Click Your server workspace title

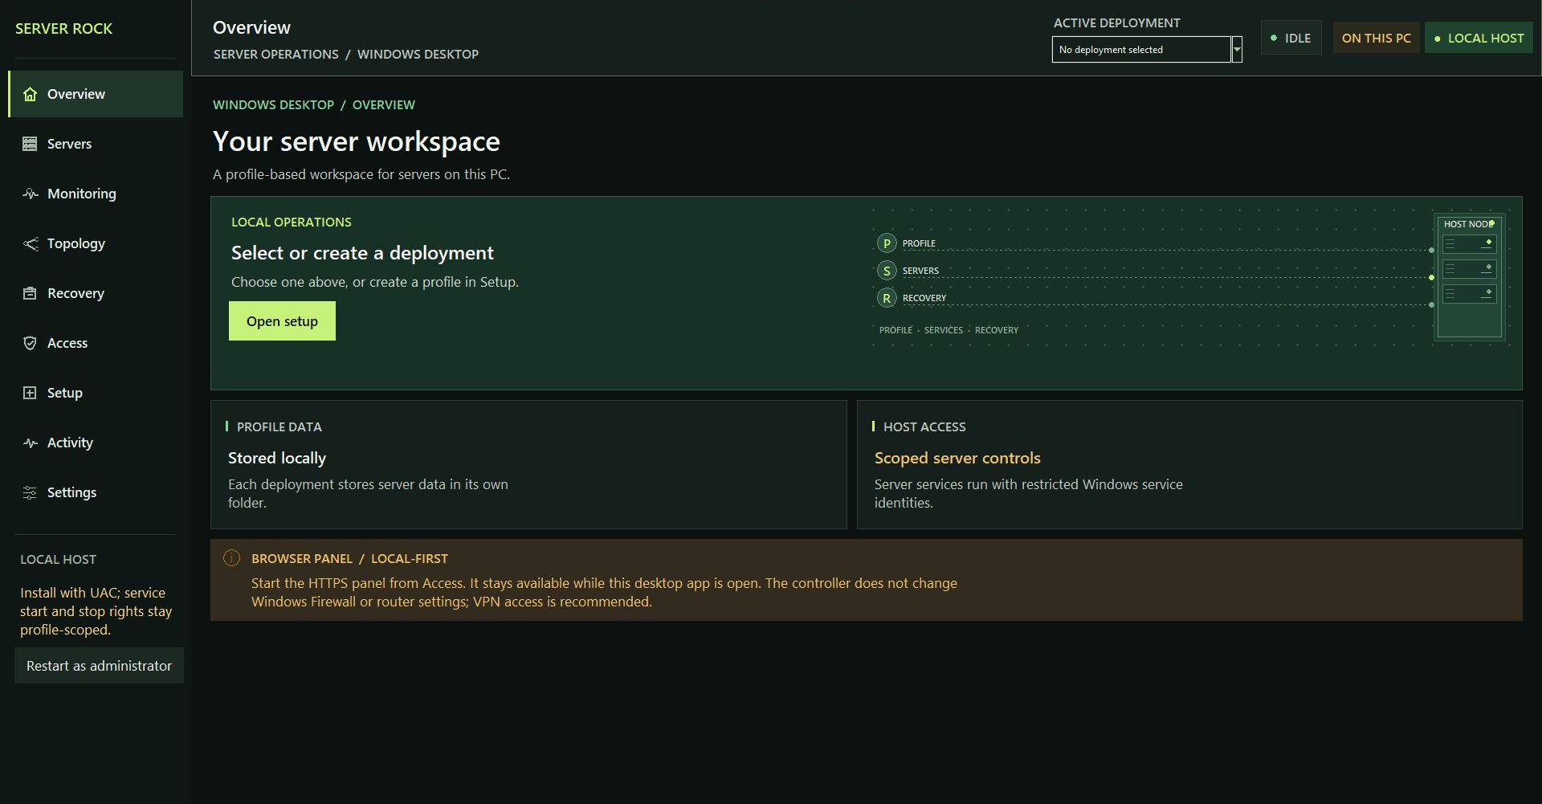(x=357, y=141)
